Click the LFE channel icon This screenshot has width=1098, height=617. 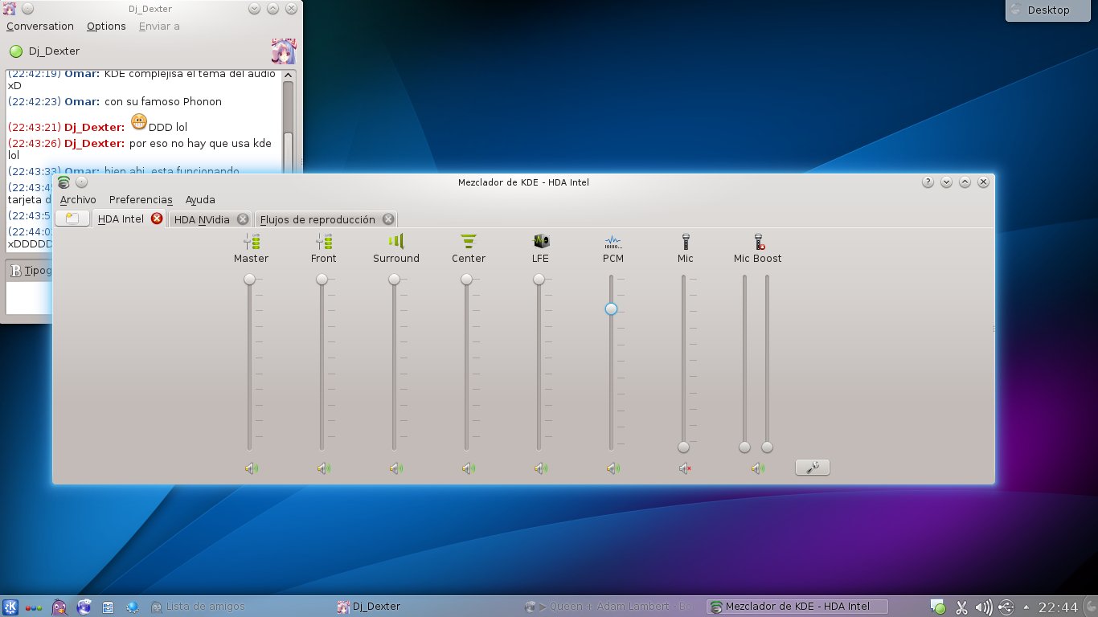[541, 241]
